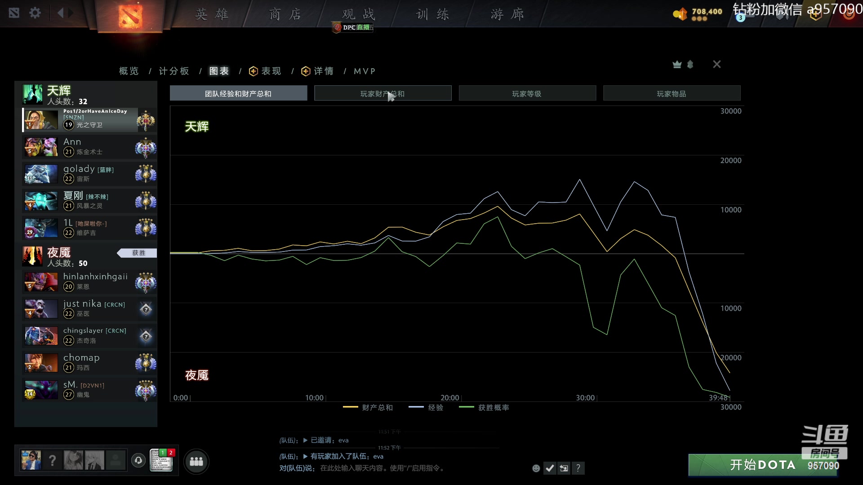
Task: Click the forward navigation arrow
Action: pyautogui.click(x=72, y=13)
